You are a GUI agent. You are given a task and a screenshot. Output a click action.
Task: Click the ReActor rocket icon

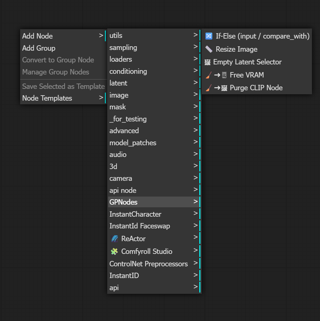coord(115,239)
